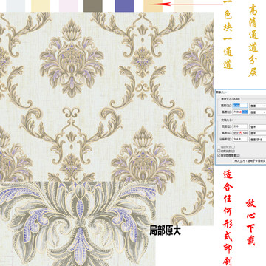Open the bicubic resampling method dropdown

(x=249, y=160)
